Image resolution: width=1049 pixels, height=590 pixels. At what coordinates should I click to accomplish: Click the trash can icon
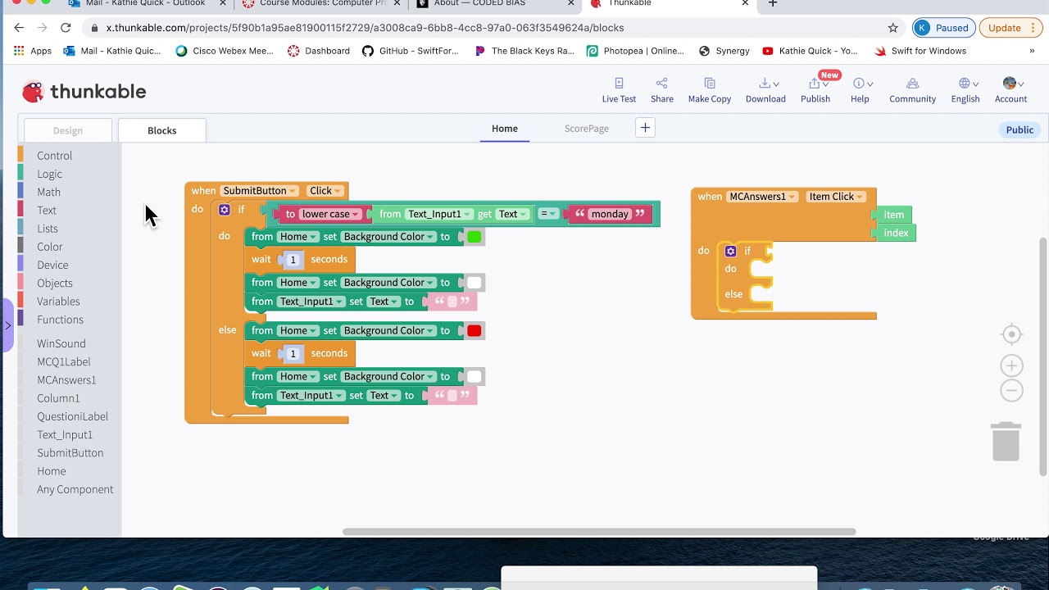click(1006, 442)
